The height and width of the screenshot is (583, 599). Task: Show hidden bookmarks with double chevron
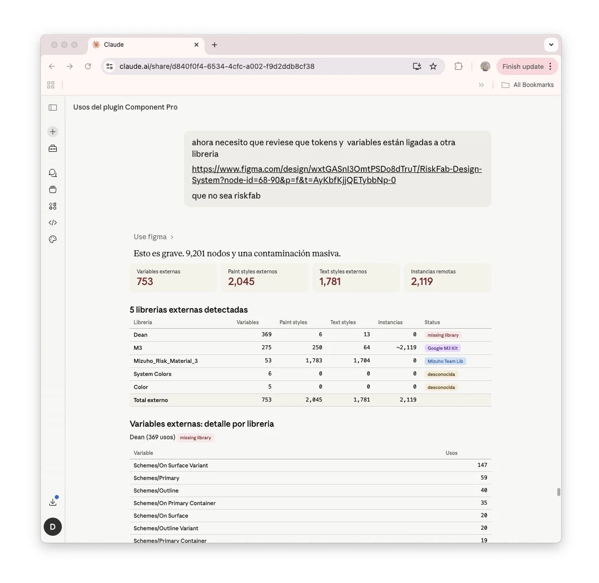point(481,85)
